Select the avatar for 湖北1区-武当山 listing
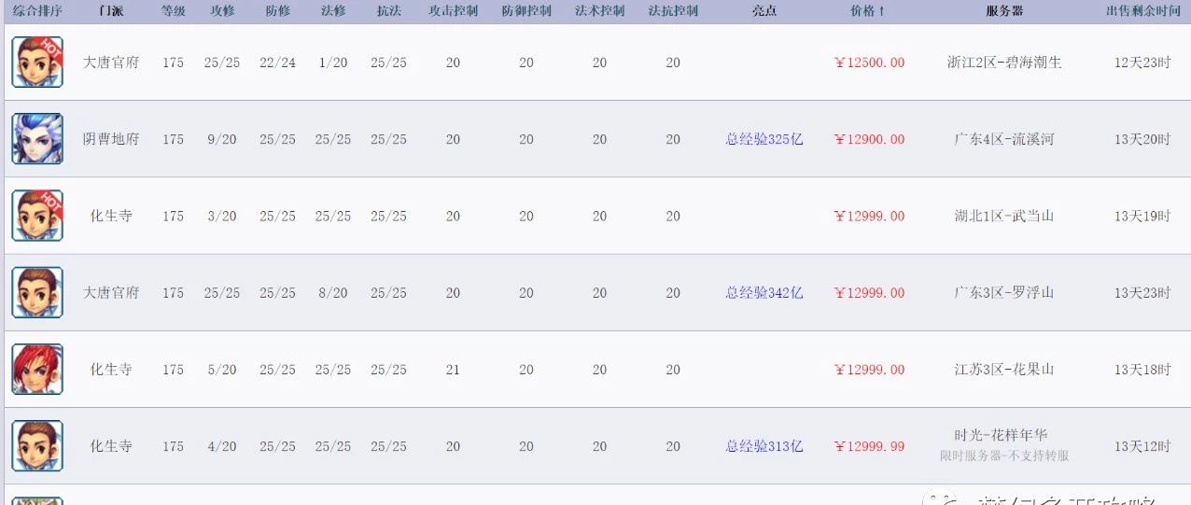1191x505 pixels. (37, 216)
